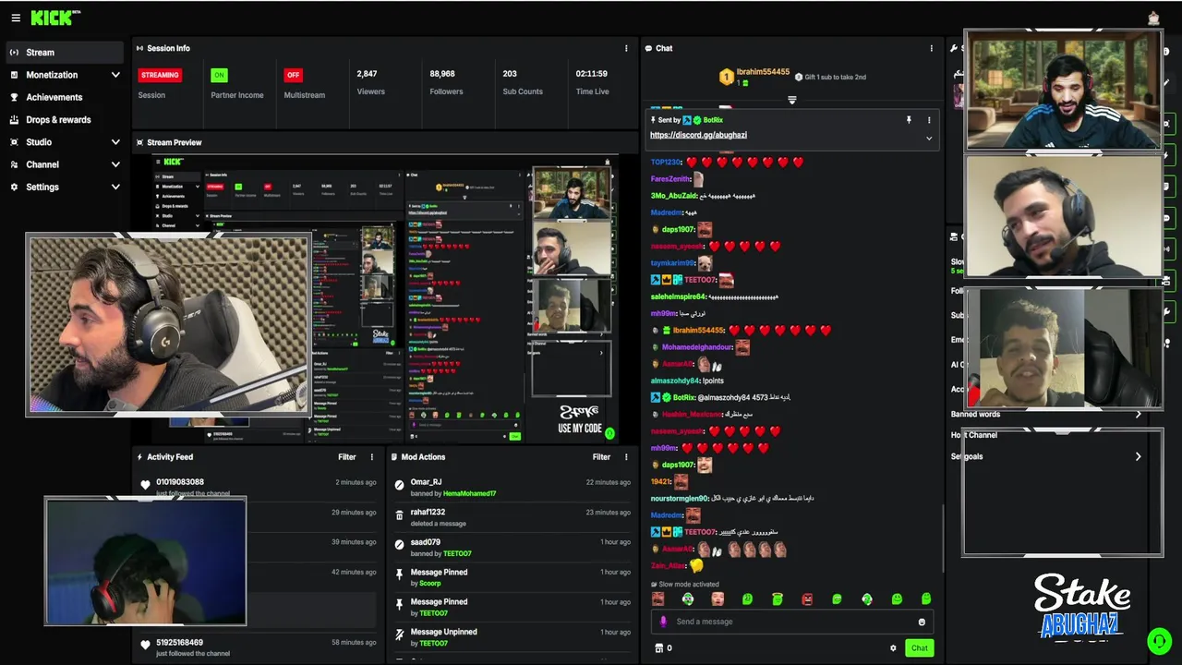Click the trash icon next to rahaf1232
1182x665 pixels.
click(x=399, y=514)
